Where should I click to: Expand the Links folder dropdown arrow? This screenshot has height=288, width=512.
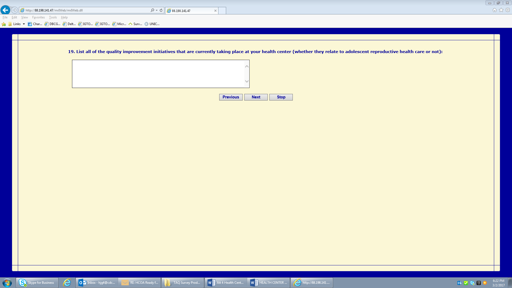click(24, 24)
